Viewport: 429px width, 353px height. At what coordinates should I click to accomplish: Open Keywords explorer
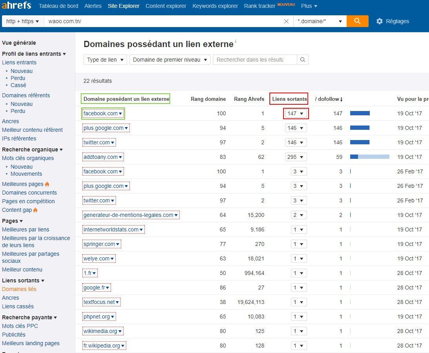[215, 6]
